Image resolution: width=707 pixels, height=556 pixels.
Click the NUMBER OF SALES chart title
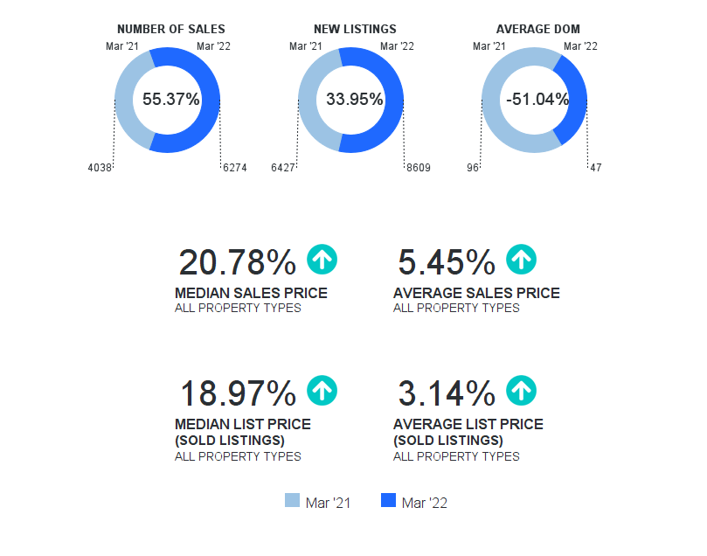171,30
